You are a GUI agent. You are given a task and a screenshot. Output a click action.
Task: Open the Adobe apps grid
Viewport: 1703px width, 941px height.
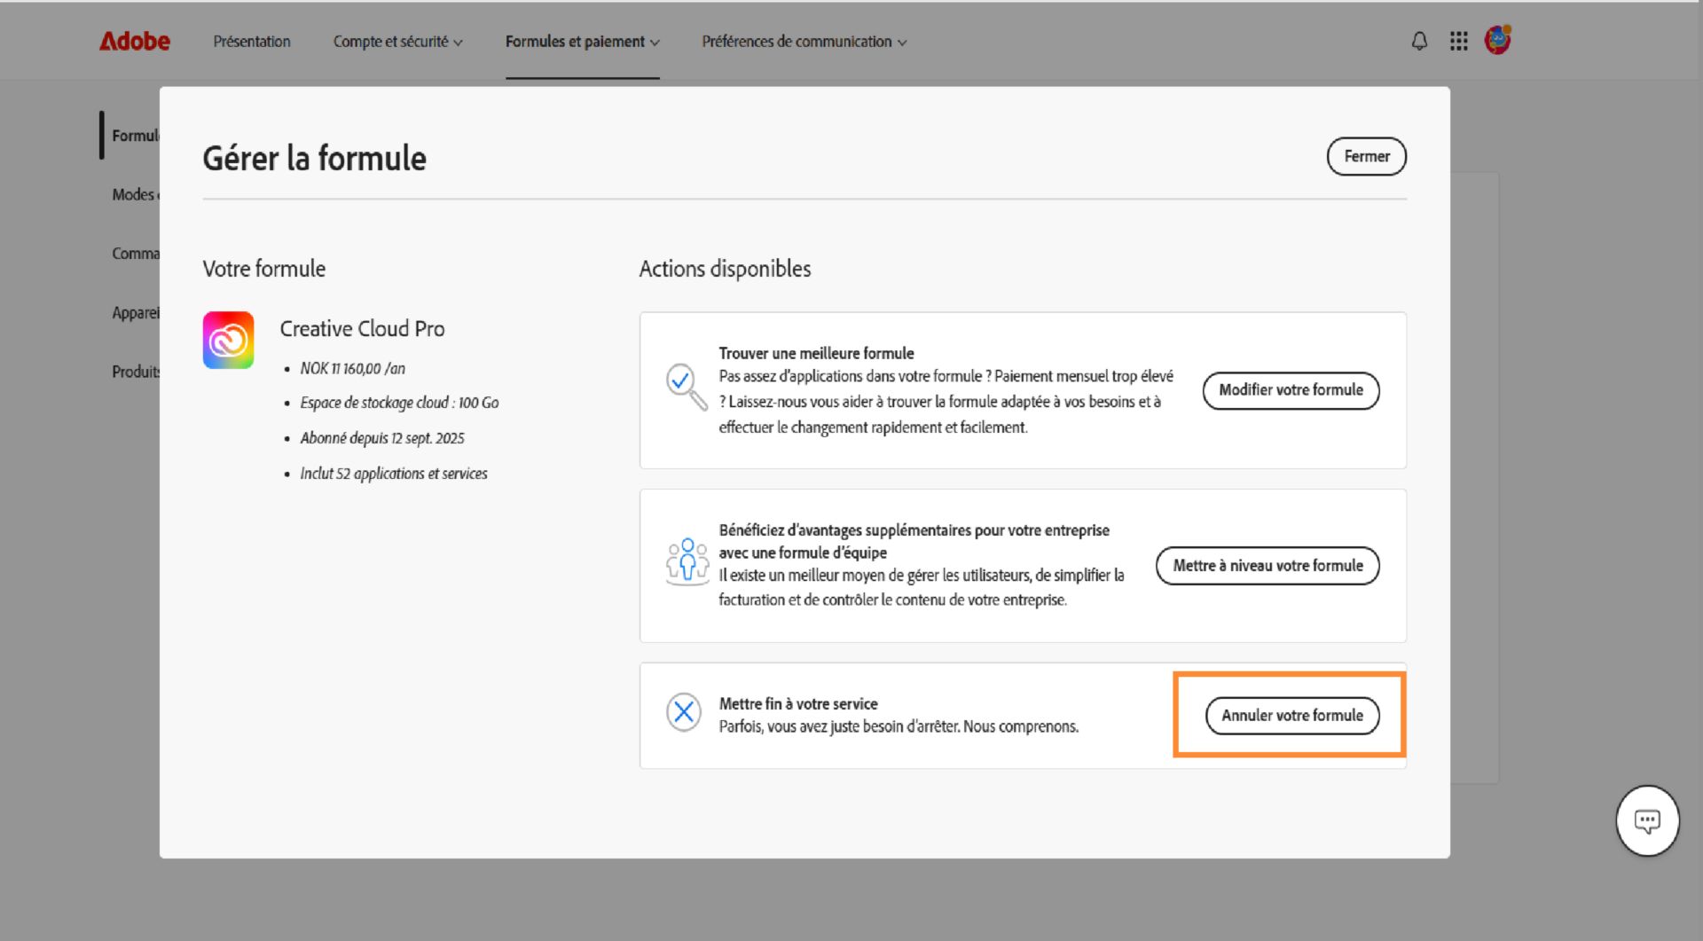(1458, 41)
